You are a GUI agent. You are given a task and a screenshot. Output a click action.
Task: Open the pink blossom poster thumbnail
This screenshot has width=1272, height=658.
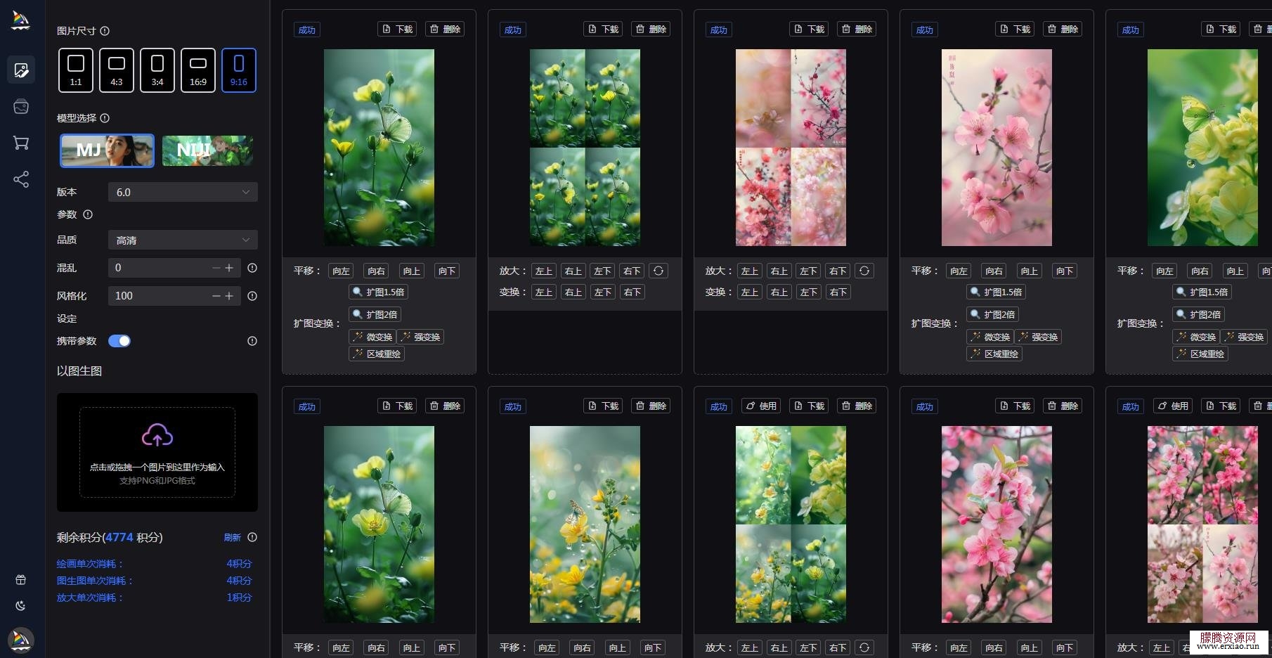(997, 148)
